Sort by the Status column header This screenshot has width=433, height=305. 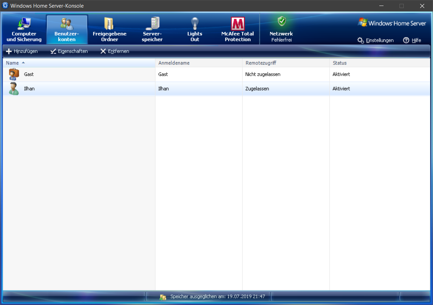click(380, 63)
